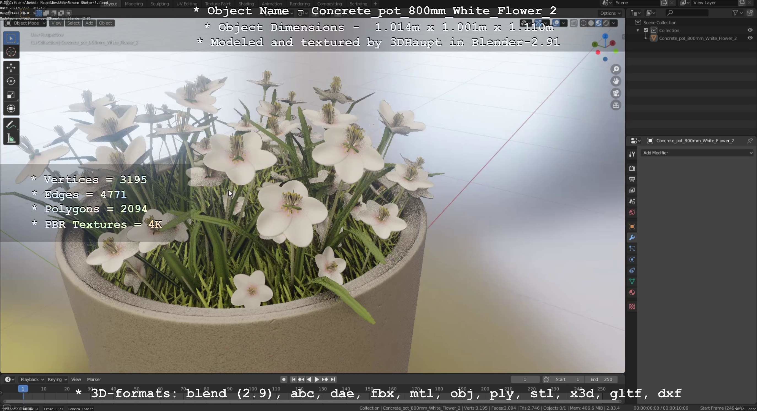Click the timeline End 250 frame field
The width and height of the screenshot is (757, 411).
click(x=601, y=380)
